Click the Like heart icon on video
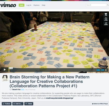109x106 pixels. (106, 15)
